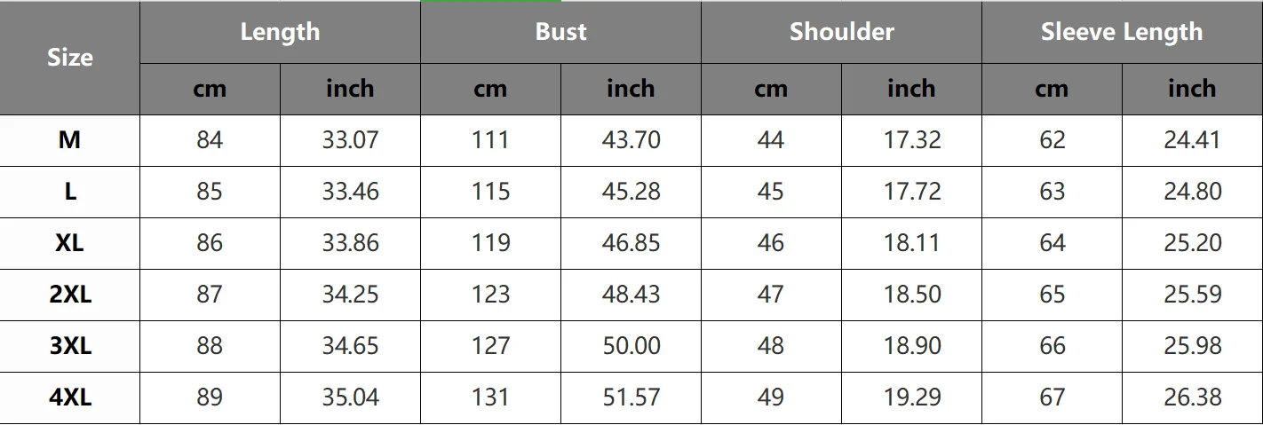
Task: Select the L size row label
Action: coord(69,192)
